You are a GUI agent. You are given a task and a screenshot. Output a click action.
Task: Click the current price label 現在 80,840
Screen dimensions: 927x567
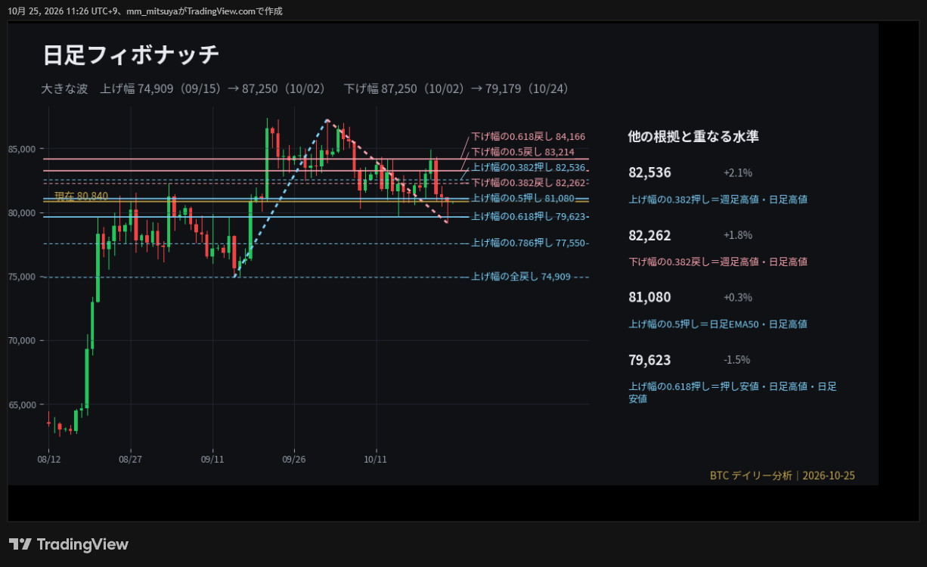coord(82,196)
